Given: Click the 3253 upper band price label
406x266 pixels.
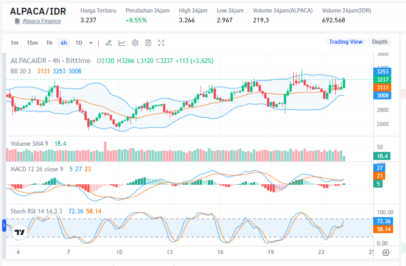Looking at the screenshot, I should pyautogui.click(x=382, y=71).
